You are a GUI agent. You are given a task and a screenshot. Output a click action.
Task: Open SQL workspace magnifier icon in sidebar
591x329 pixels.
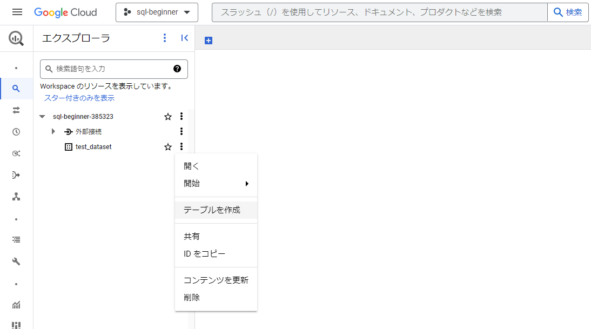(x=16, y=89)
